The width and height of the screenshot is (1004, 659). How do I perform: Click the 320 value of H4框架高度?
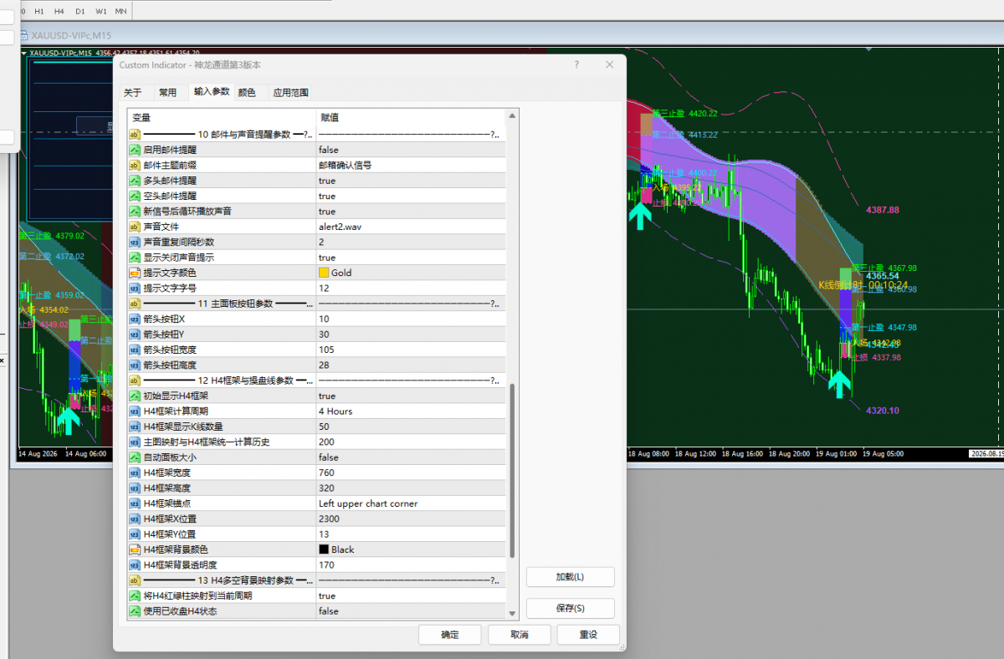(x=325, y=488)
